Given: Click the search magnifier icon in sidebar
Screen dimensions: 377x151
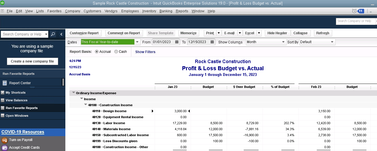Looking at the screenshot, I should point(53,34).
